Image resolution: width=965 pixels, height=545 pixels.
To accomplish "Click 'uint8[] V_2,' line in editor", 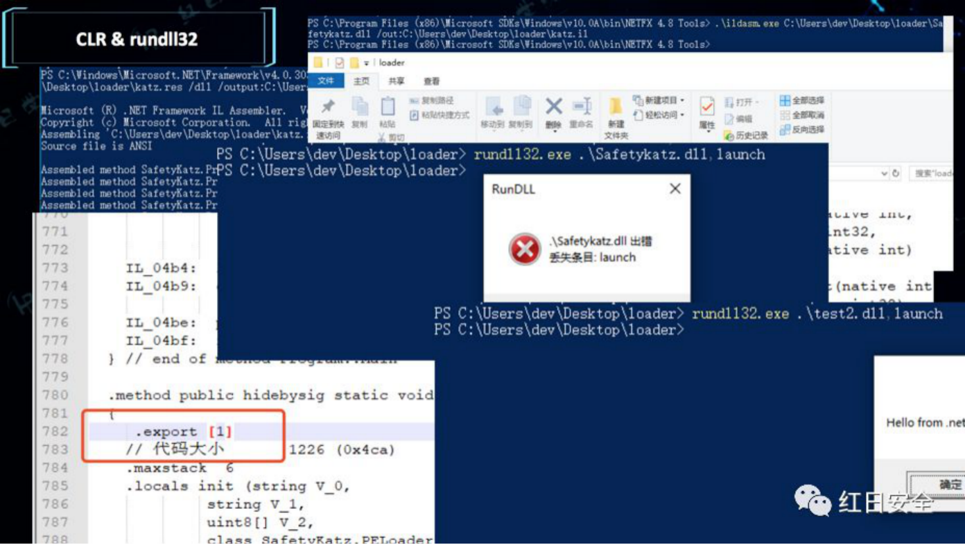I will click(261, 522).
